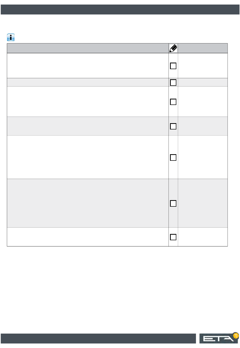Click the dark header bar at the page top
This screenshot has height=348, width=240.
coord(120,9)
